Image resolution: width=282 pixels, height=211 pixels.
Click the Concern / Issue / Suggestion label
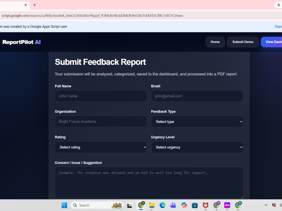[x=78, y=163]
